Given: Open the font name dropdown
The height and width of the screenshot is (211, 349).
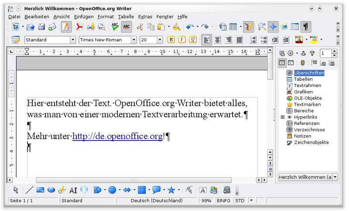Looking at the screenshot, I should tap(133, 40).
